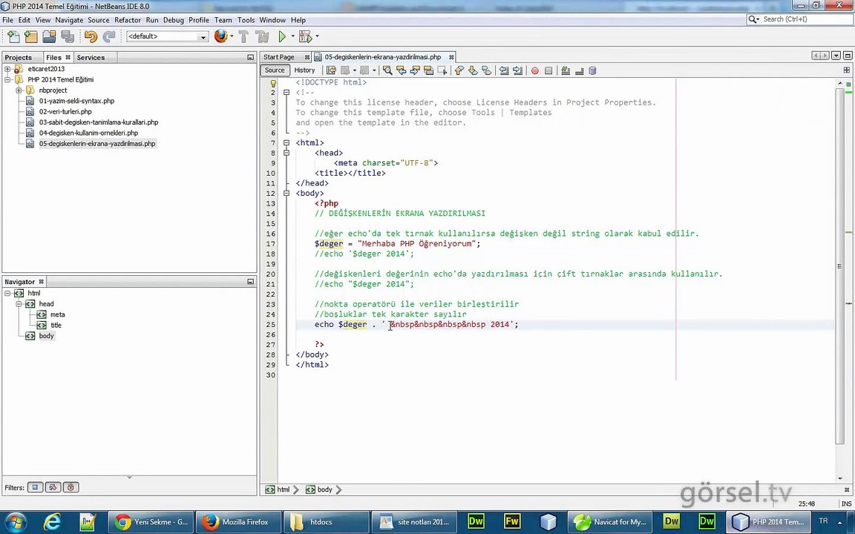Toggle the third Navigator filter button
Viewport: 855px width, 534px height.
pyautogui.click(x=71, y=487)
